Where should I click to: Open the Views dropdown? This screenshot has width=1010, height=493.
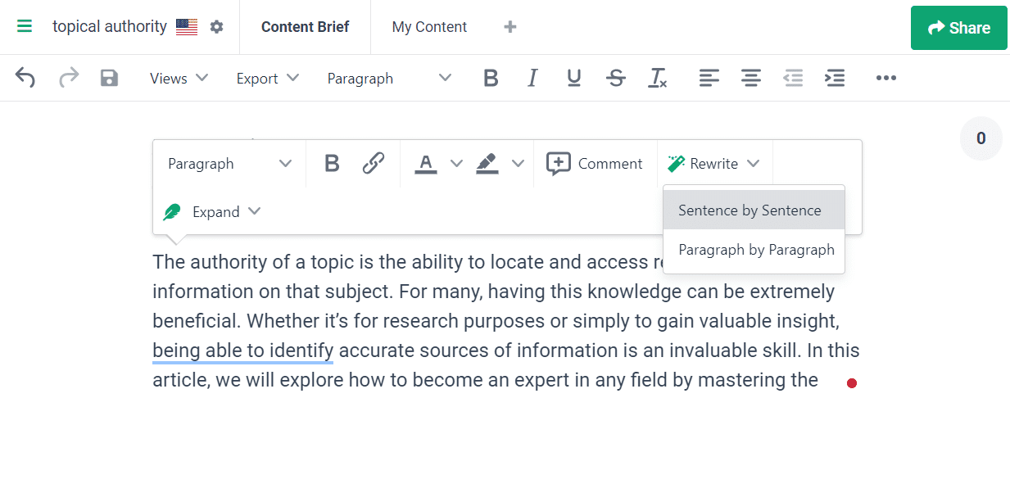[179, 78]
